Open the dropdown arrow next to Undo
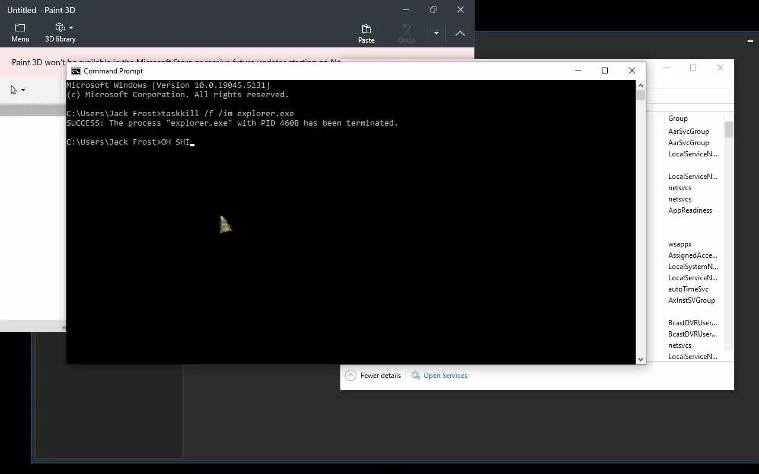Image resolution: width=759 pixels, height=474 pixels. pyautogui.click(x=436, y=33)
